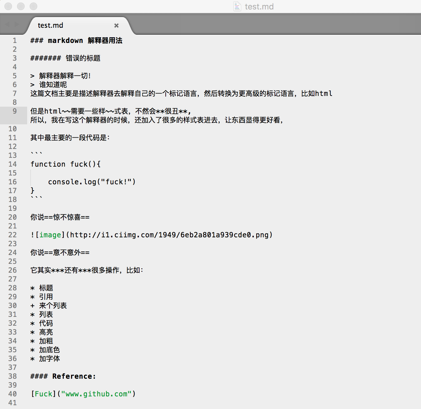Click the green 'Fuck' link text
Screen dimensions: 421x409
(44, 394)
